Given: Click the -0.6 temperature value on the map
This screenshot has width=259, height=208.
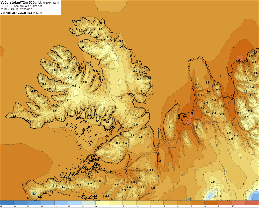Looking at the screenshot, I should (x=69, y=78).
